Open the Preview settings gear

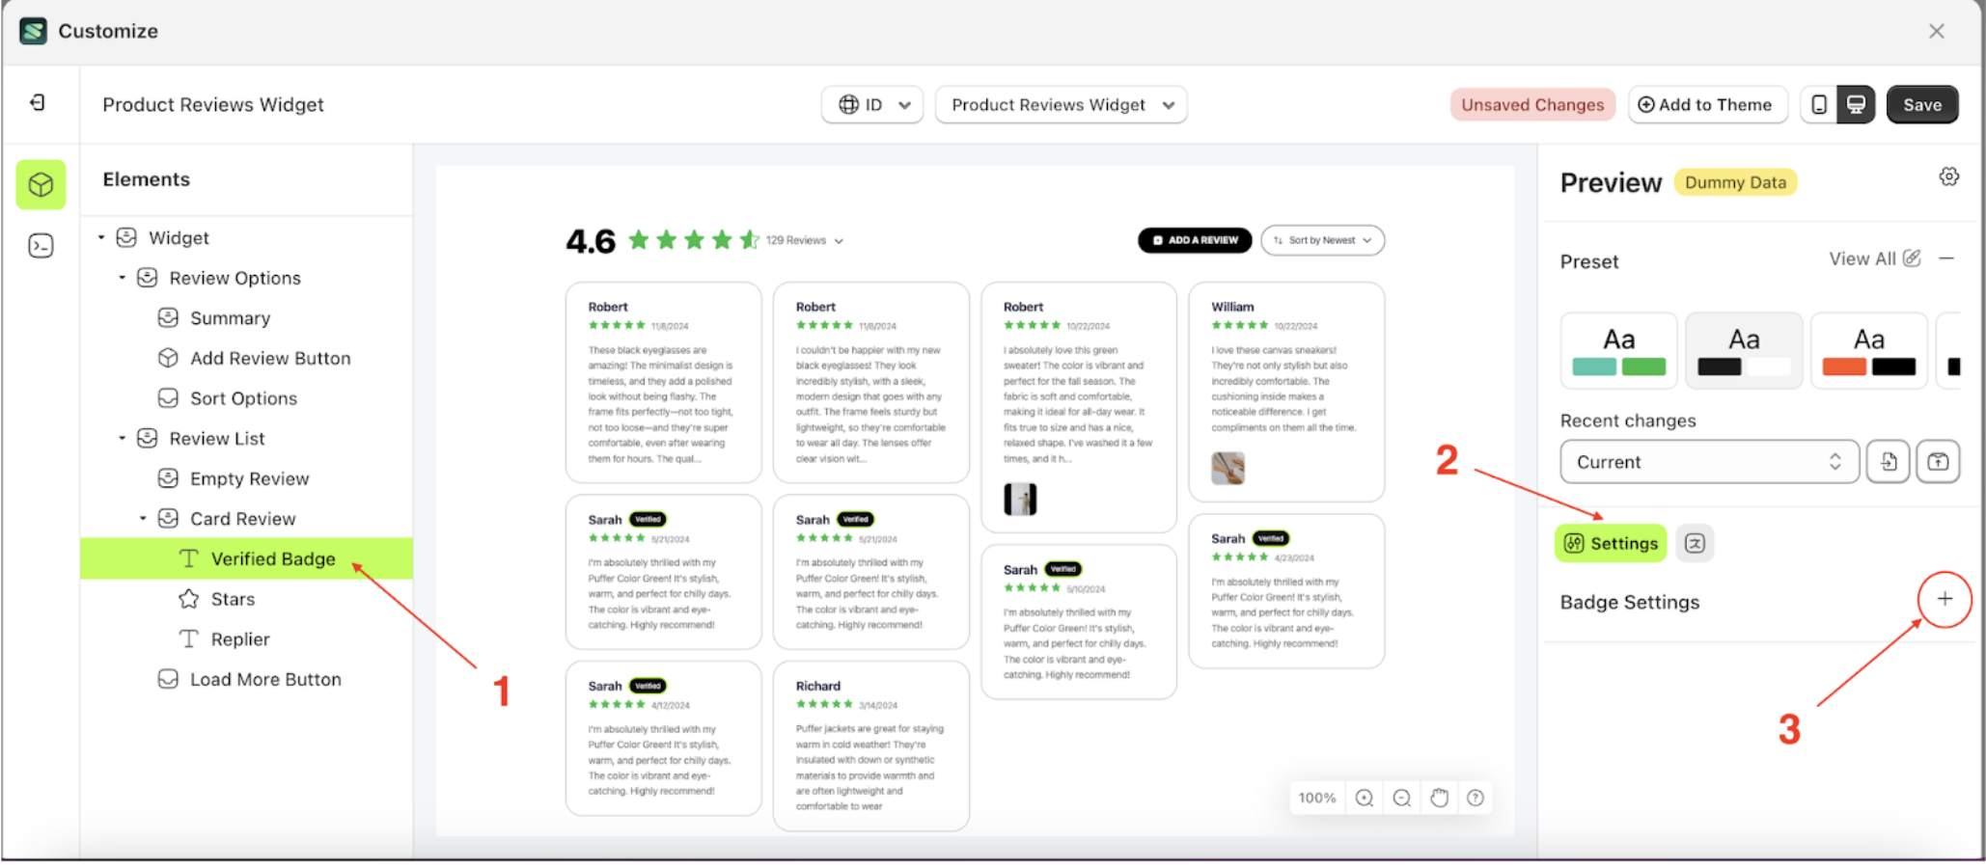(1949, 176)
